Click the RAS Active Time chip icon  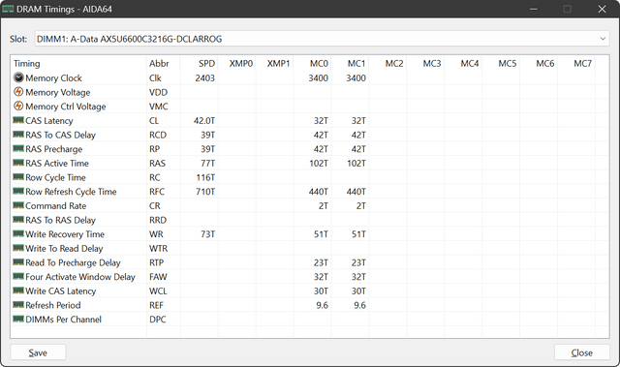click(18, 163)
